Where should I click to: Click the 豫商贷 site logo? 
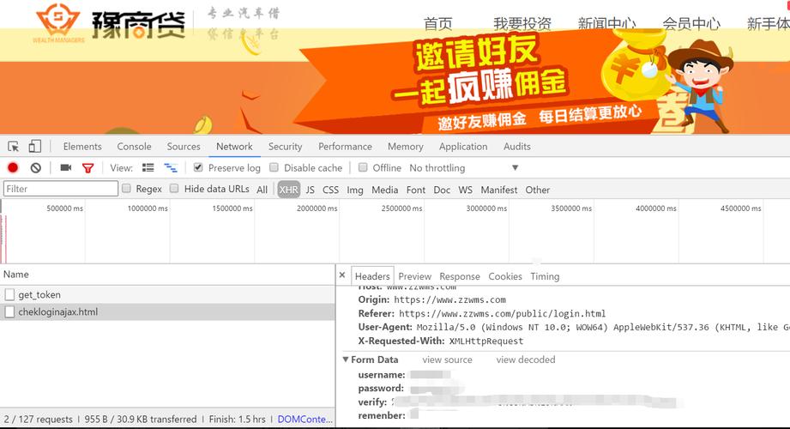(111, 24)
